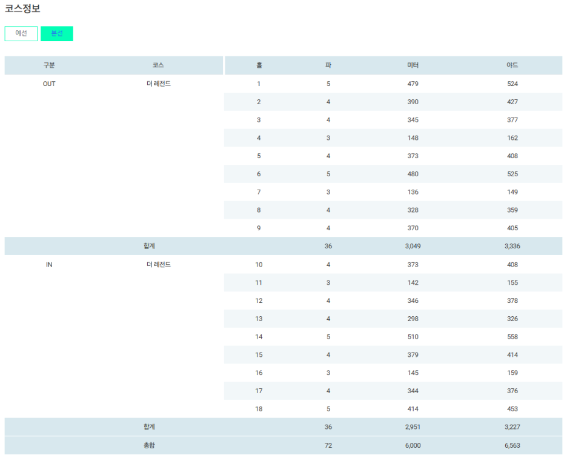Click yard value 326
The image size is (567, 458).
point(512,319)
